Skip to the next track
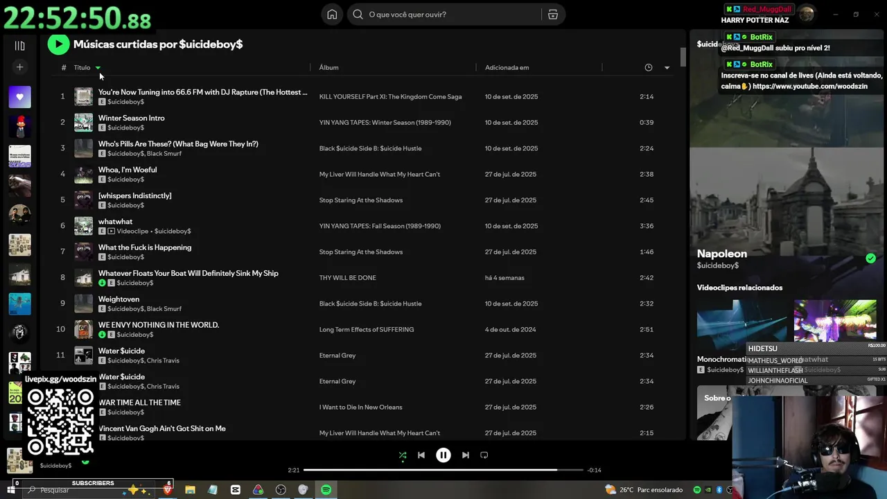The image size is (887, 499). tap(465, 455)
